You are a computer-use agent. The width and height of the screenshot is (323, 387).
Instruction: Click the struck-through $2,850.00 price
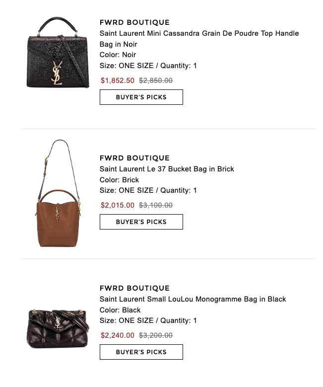click(x=156, y=80)
